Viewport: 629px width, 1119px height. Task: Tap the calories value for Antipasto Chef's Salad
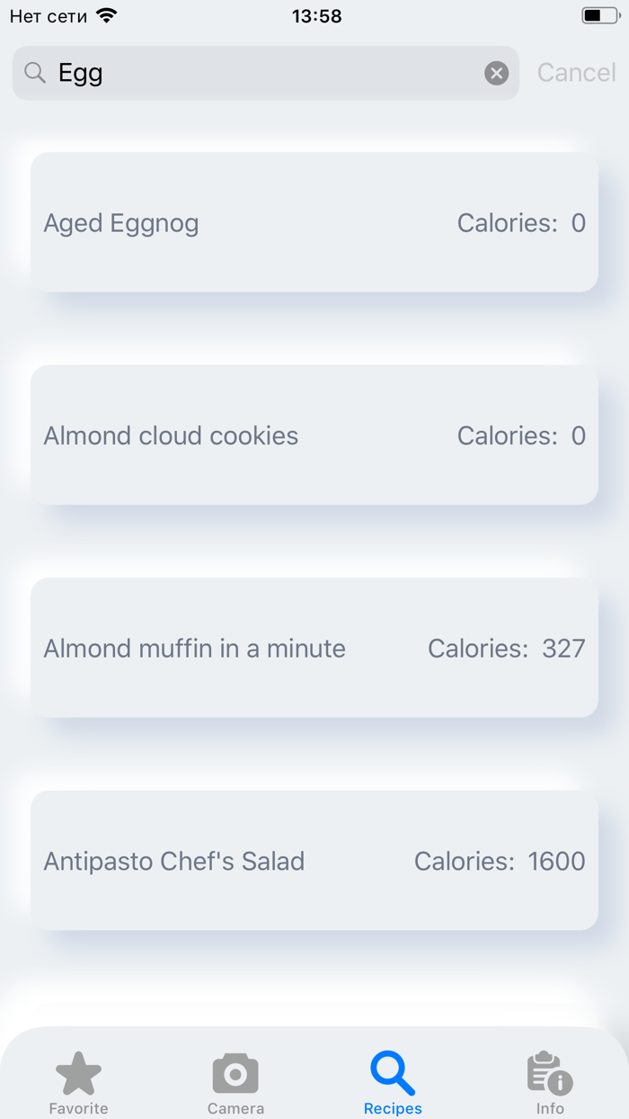coord(563,861)
